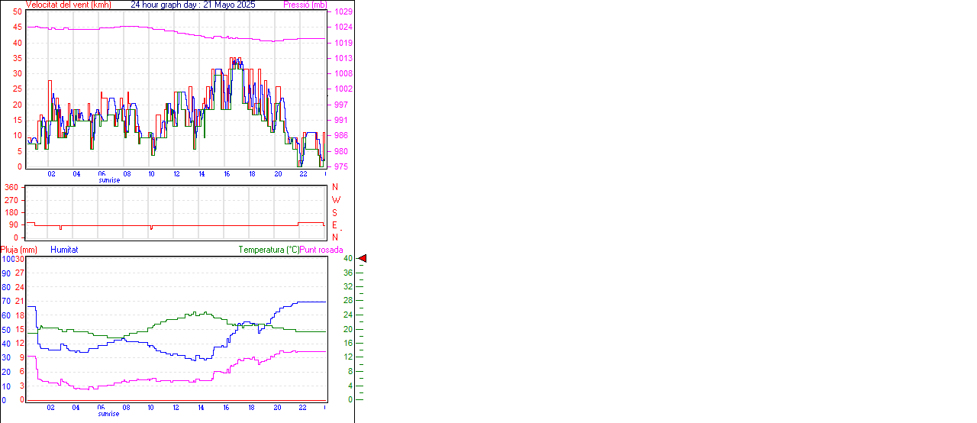Viewport: 977px width, 423px height.
Task: Select the 'Pluja (mm)' legend label
Action: click(19, 250)
